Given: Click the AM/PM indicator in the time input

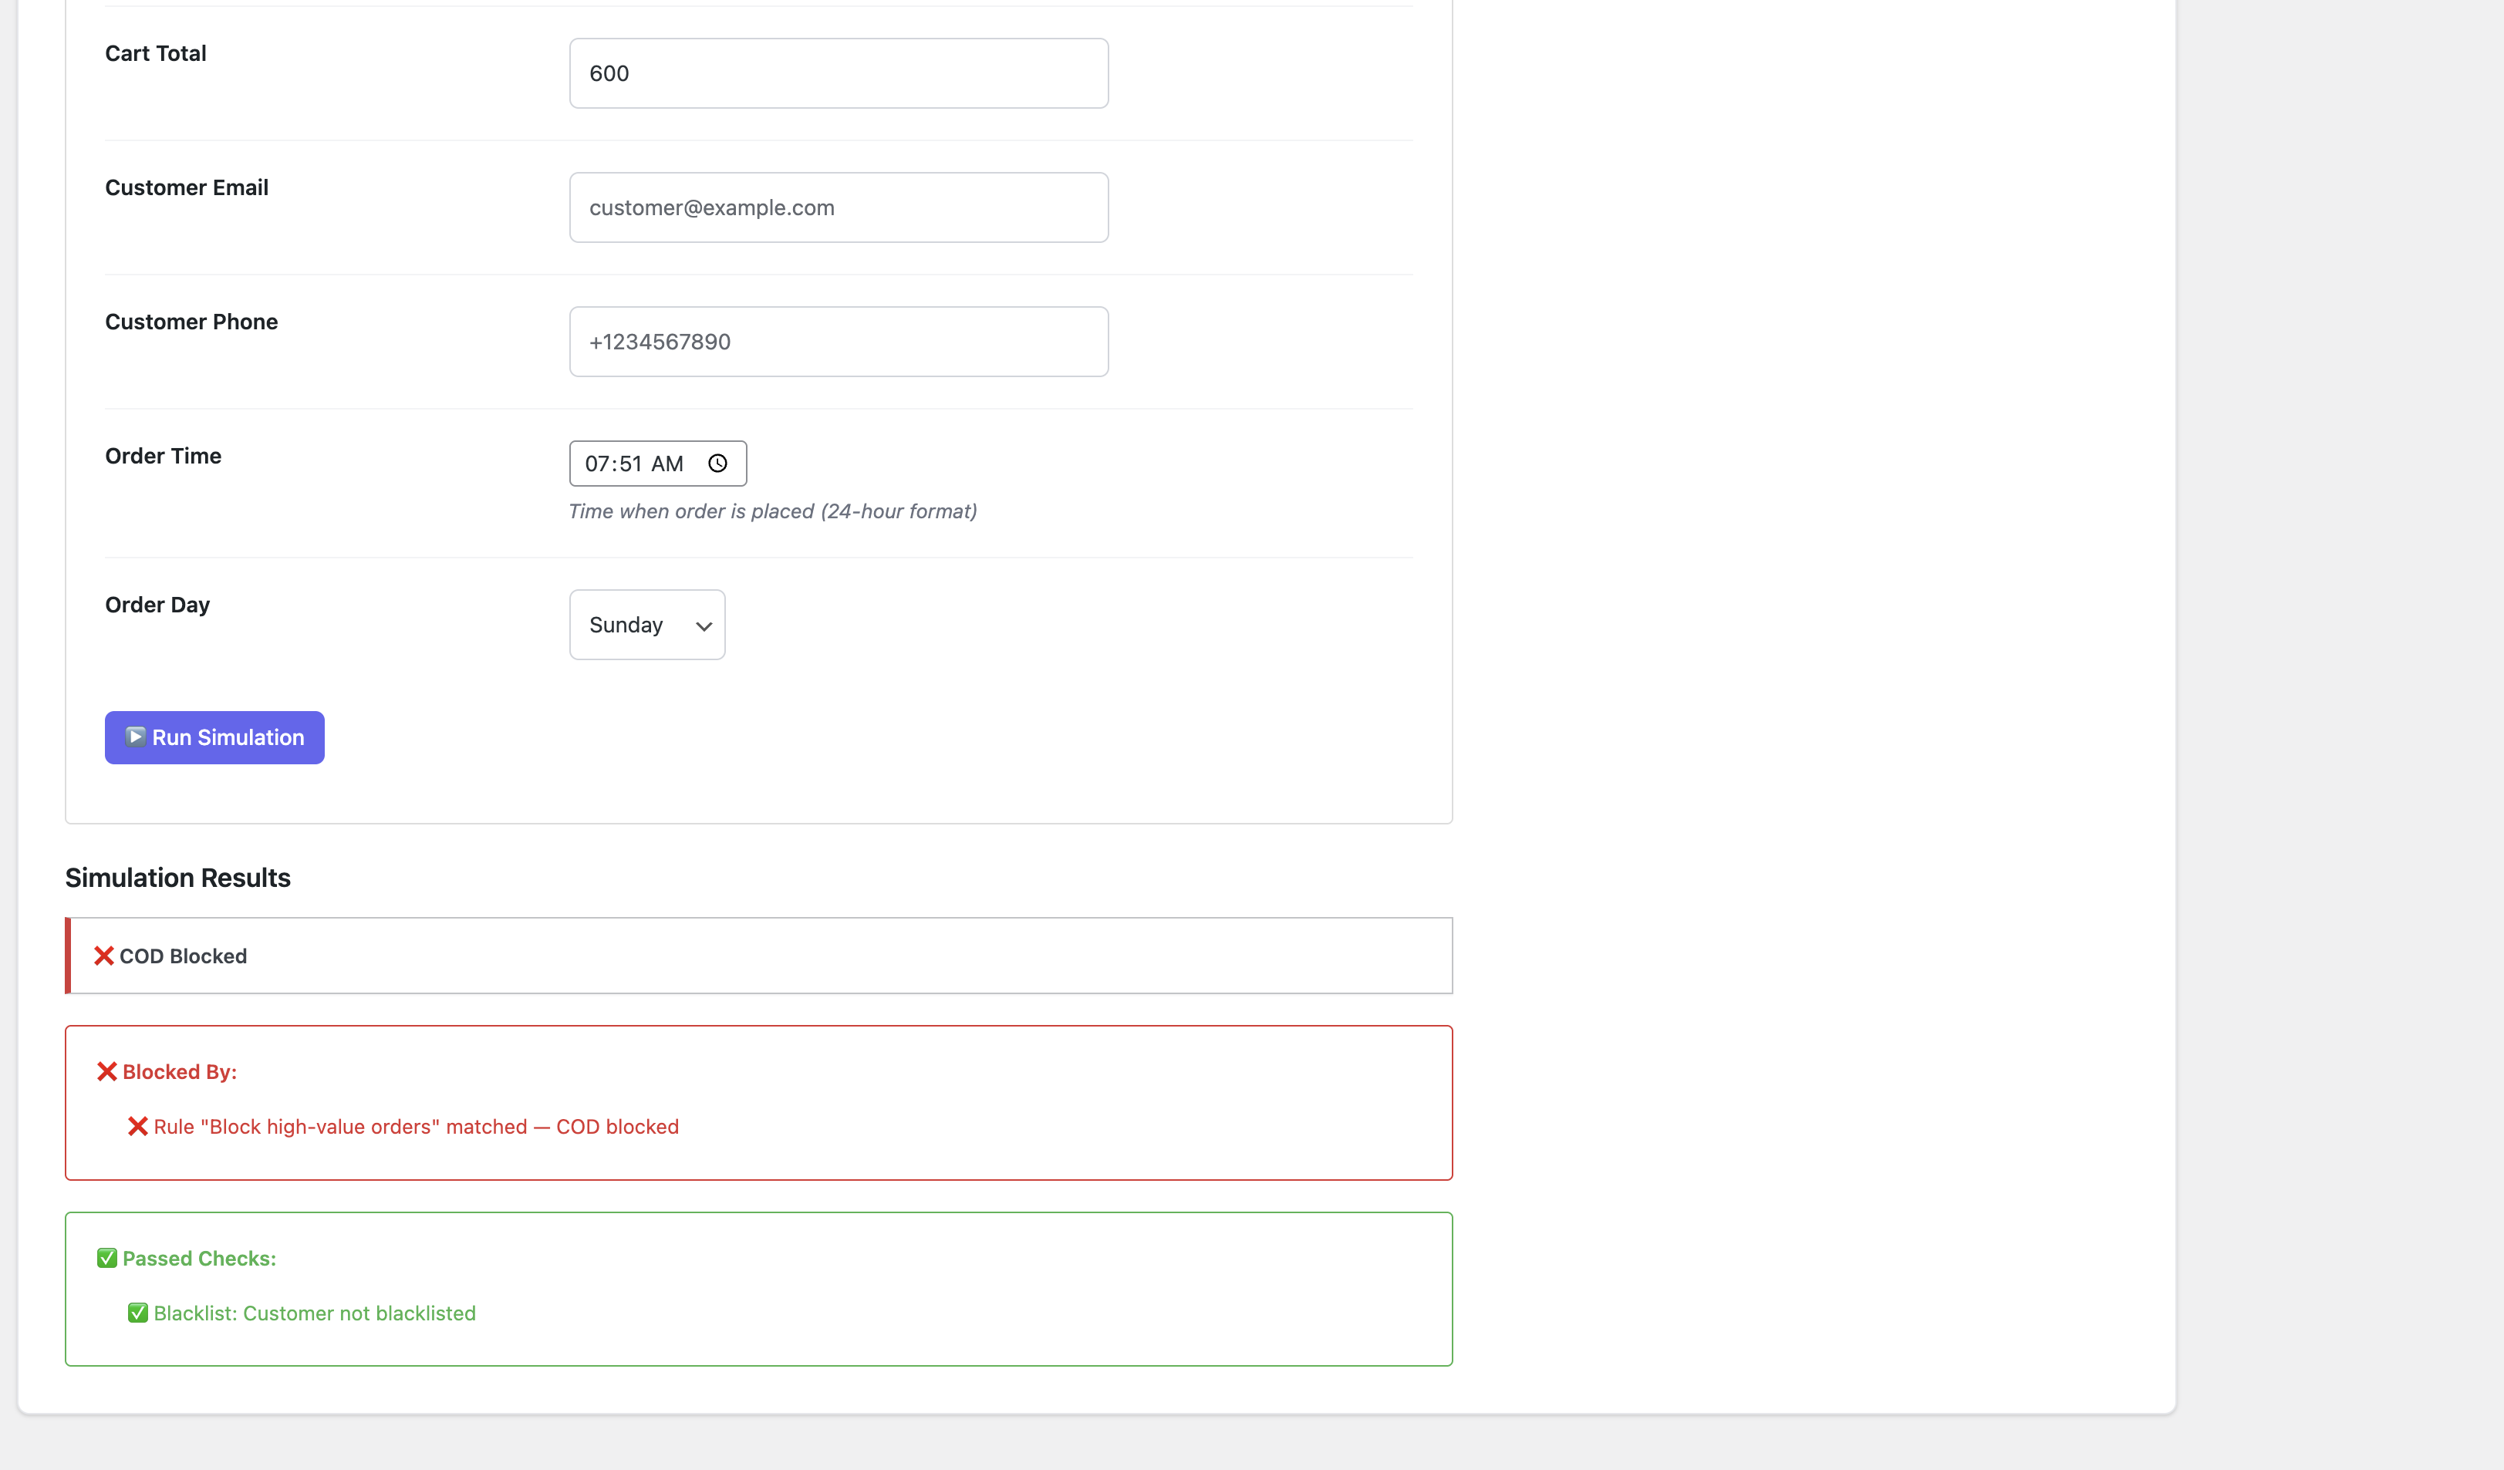Looking at the screenshot, I should pyautogui.click(x=670, y=463).
